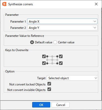
Task: Expand the Target Selected object dropdown
Action: [72, 78]
